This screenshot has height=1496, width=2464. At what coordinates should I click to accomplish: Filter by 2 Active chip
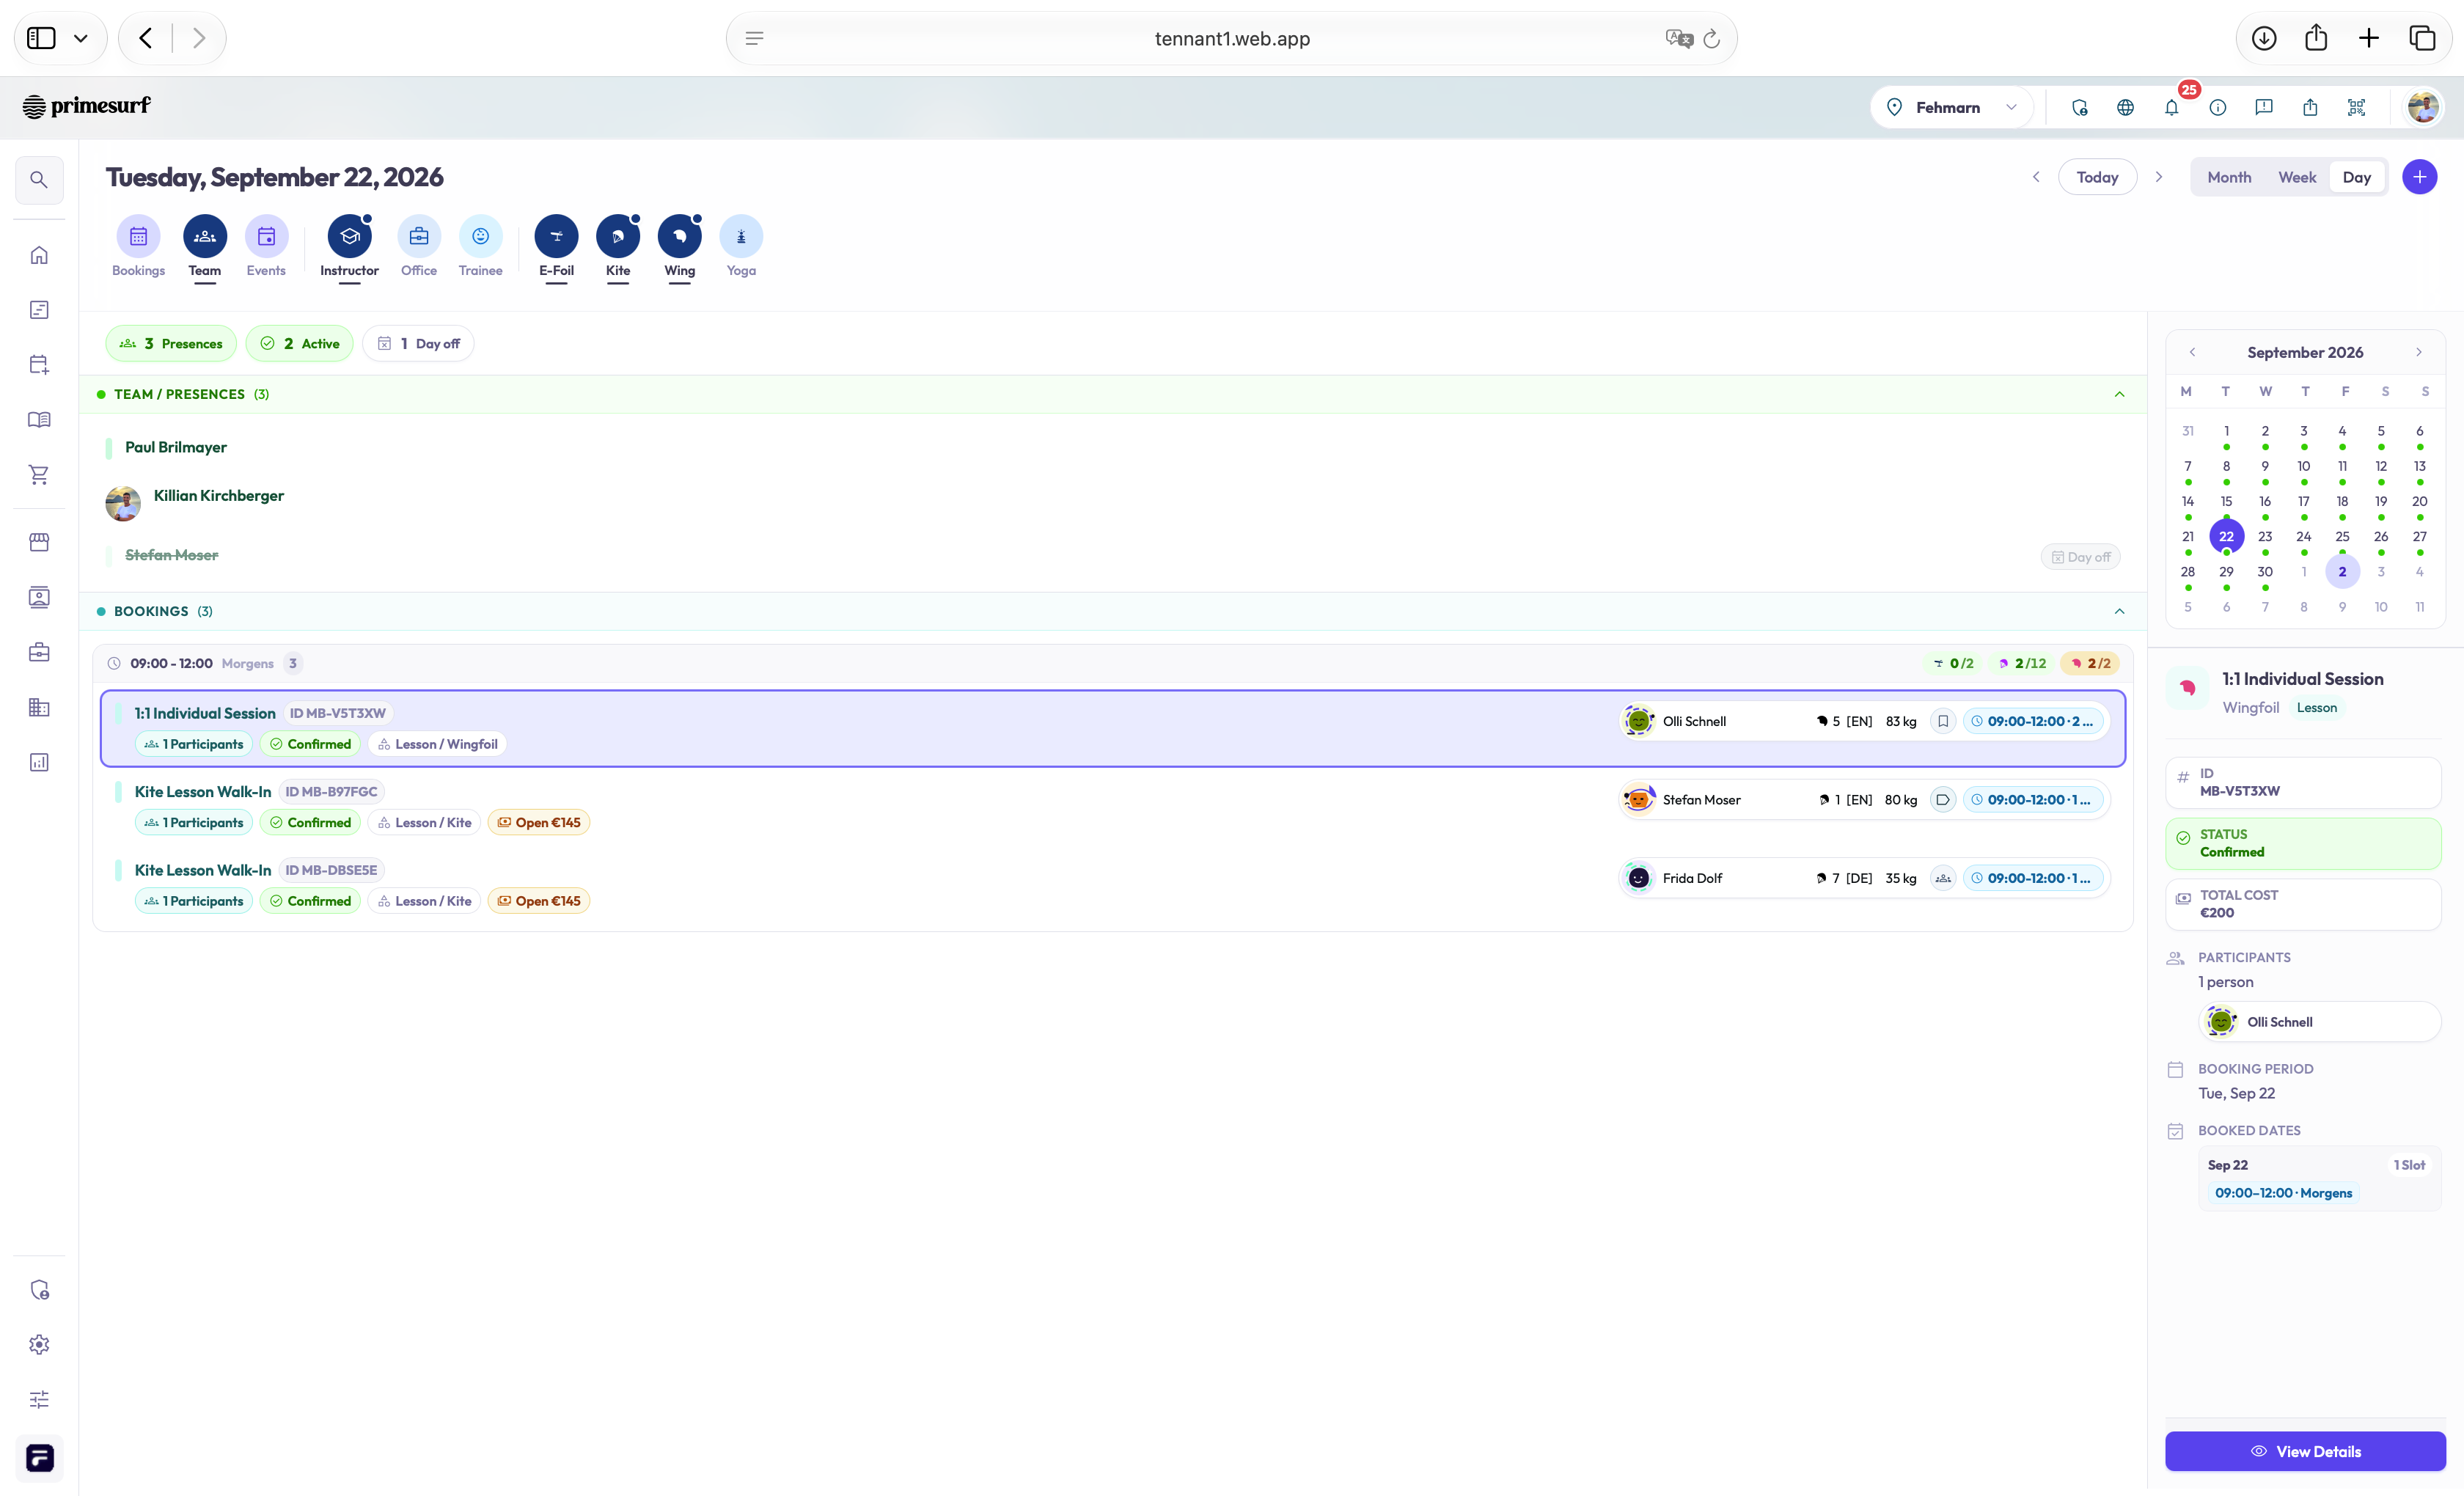click(299, 343)
